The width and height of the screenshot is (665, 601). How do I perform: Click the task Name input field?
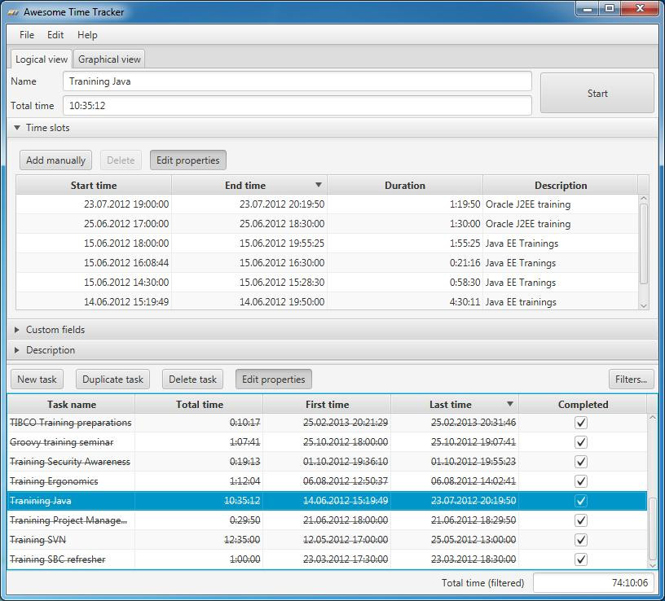[x=297, y=81]
